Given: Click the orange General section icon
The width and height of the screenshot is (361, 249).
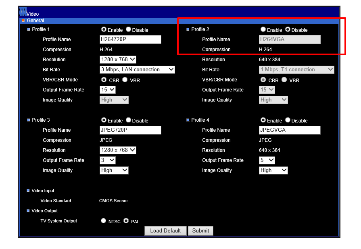Looking at the screenshot, I should coord(23,21).
